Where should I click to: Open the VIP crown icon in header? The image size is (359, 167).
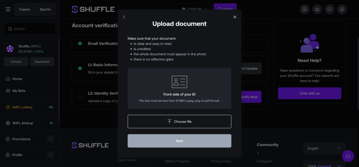click(317, 9)
